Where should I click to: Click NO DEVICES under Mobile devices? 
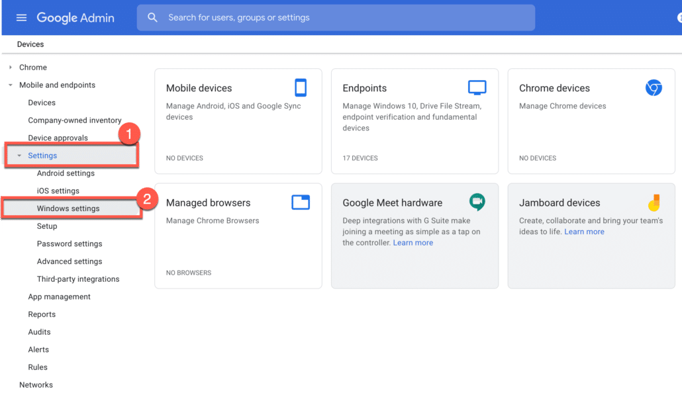pos(185,158)
